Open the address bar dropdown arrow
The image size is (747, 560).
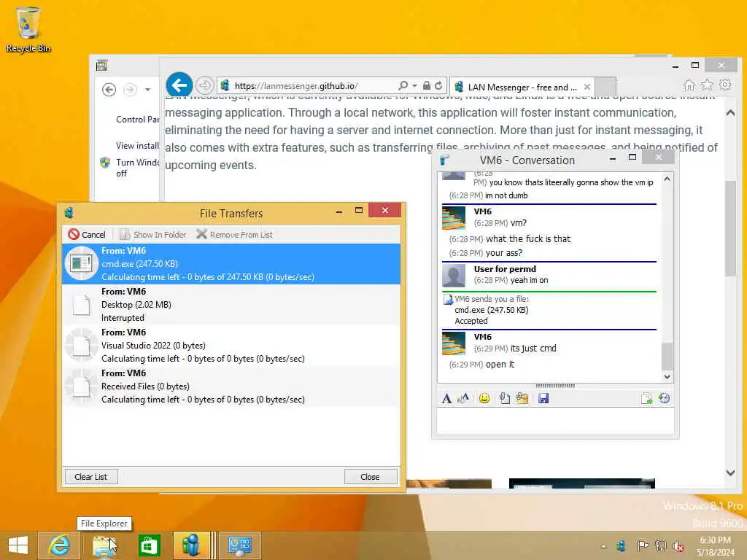[414, 86]
